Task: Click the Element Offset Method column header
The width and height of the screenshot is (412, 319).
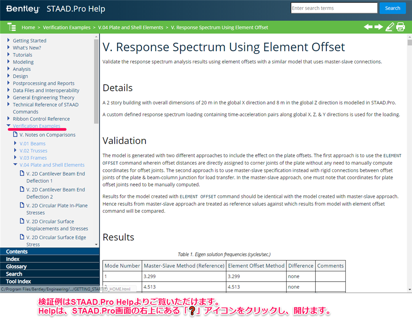Action: 256,266
